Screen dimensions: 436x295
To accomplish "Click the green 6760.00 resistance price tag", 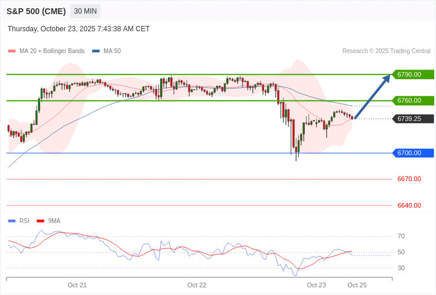I will 413,100.
